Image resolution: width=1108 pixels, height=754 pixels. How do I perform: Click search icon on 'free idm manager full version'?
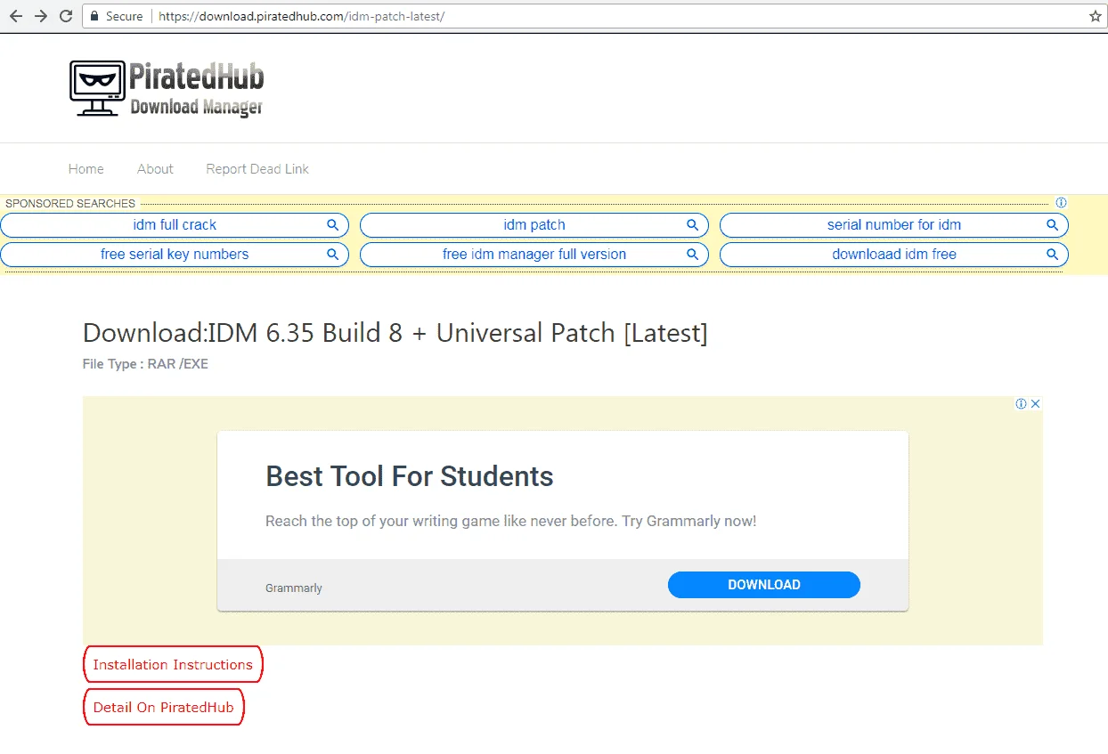(692, 255)
